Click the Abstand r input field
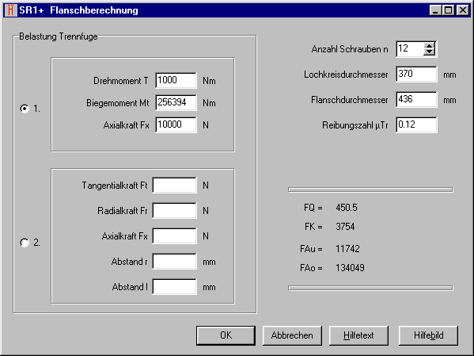The width and height of the screenshot is (474, 356). (x=174, y=261)
